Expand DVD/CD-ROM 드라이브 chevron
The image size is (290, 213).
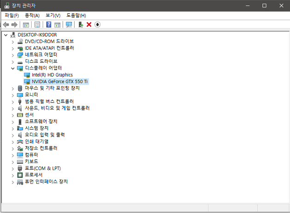point(12,42)
